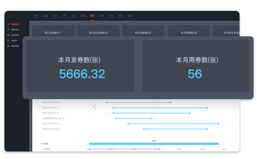Click the 现行活动数(个) stat card

pyautogui.click(x=53, y=32)
